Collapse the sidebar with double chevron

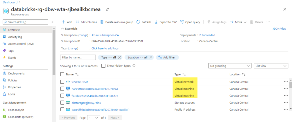click(52, 22)
